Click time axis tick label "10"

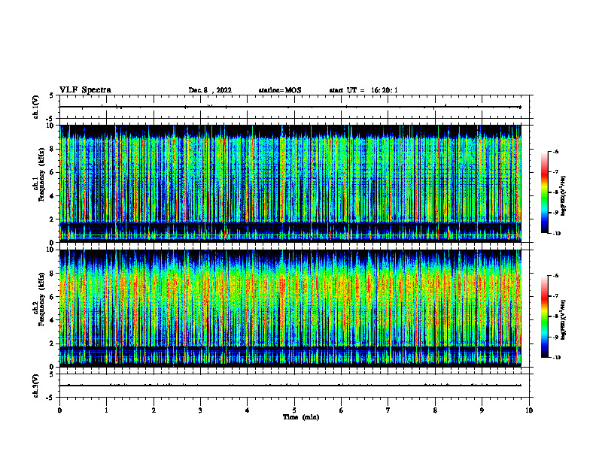[x=529, y=410]
